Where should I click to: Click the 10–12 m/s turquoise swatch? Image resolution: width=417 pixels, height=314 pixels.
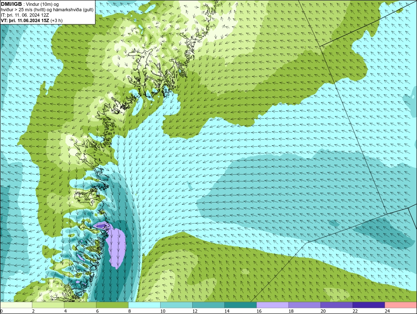[x=176, y=305]
